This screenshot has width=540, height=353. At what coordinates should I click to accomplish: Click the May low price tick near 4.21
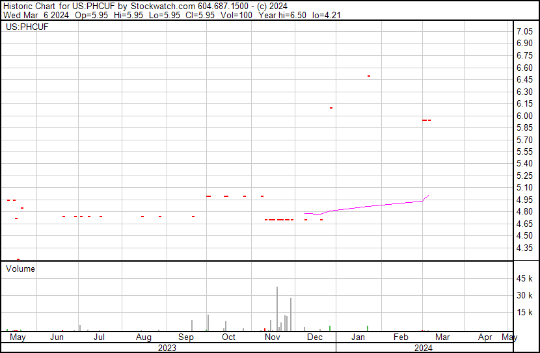point(18,259)
